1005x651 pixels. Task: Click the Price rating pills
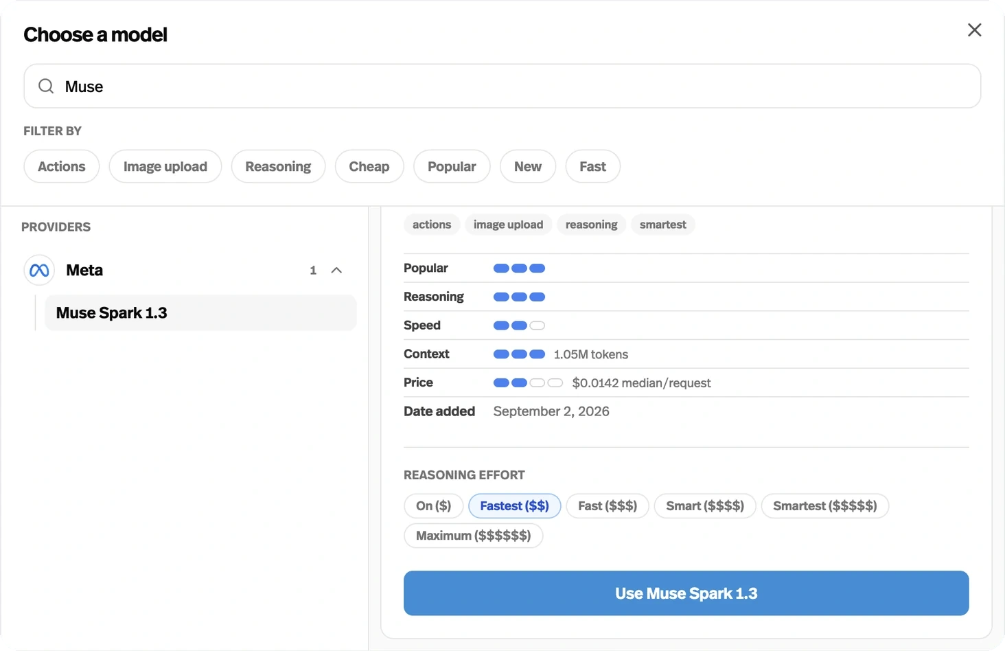click(529, 383)
